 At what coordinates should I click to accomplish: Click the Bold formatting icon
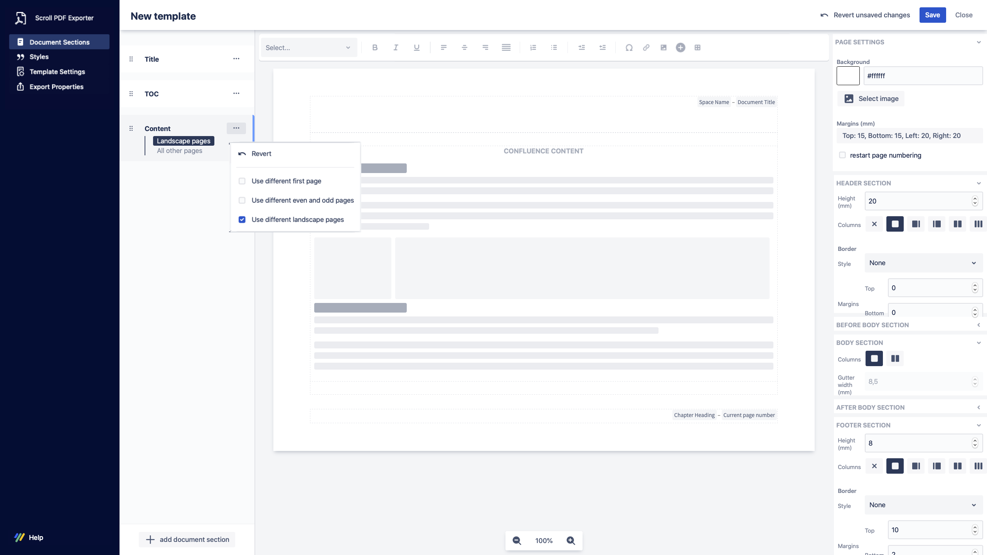click(x=375, y=47)
